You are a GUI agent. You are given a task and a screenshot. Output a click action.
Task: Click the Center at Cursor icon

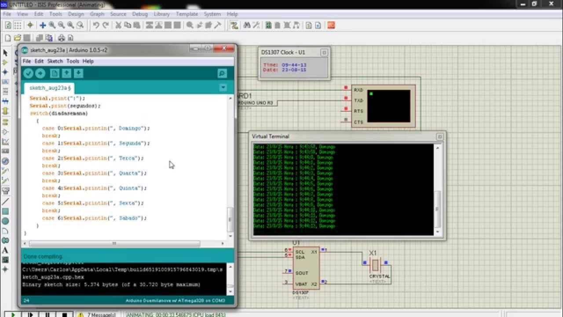(43, 26)
